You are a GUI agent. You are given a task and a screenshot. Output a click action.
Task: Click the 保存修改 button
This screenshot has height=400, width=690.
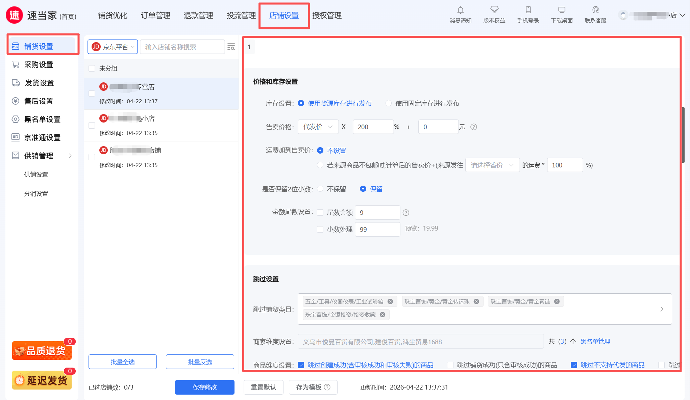pos(204,387)
